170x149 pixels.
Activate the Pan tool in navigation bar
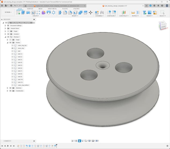click(80, 141)
